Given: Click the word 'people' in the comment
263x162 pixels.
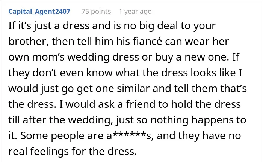Looking at the screenshot, I should pos(67,135).
